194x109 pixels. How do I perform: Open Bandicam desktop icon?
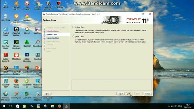[59, 5]
